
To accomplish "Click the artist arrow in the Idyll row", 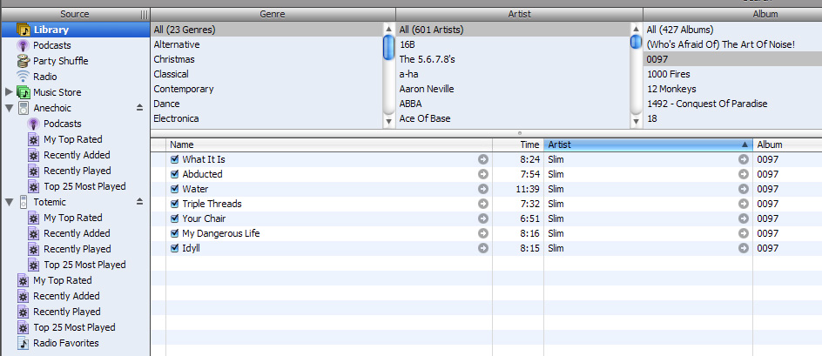I will click(x=744, y=248).
